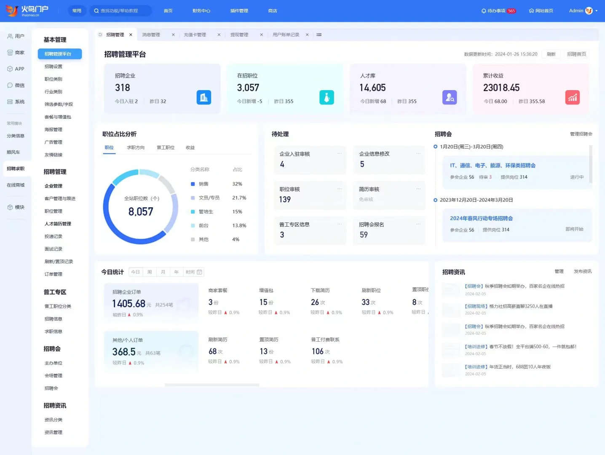
Task: Click the 销售 legend color swatch
Action: click(193, 184)
